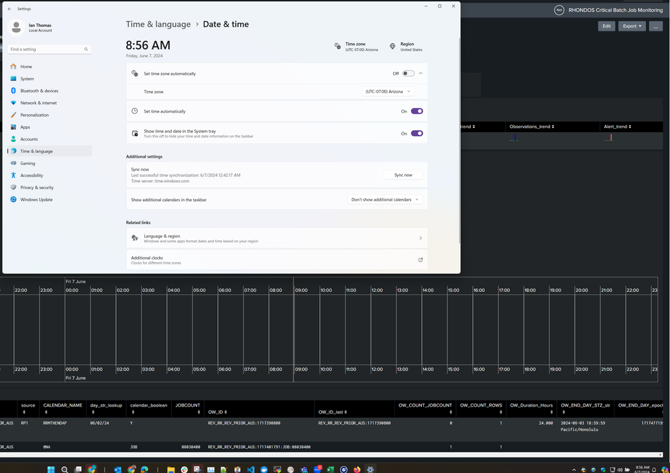Open the Windows Start menu
670x473 pixels.
(x=51, y=469)
